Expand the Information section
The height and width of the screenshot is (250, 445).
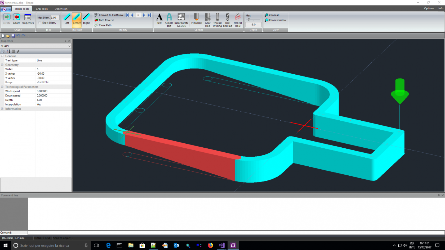(2, 109)
